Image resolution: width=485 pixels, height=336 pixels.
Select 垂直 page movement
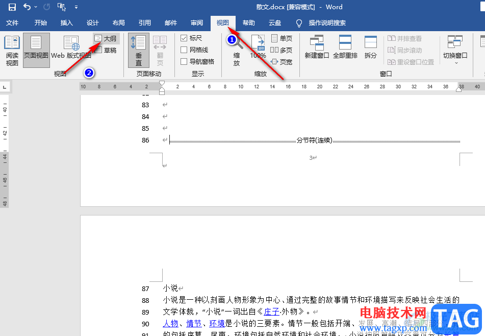point(139,51)
